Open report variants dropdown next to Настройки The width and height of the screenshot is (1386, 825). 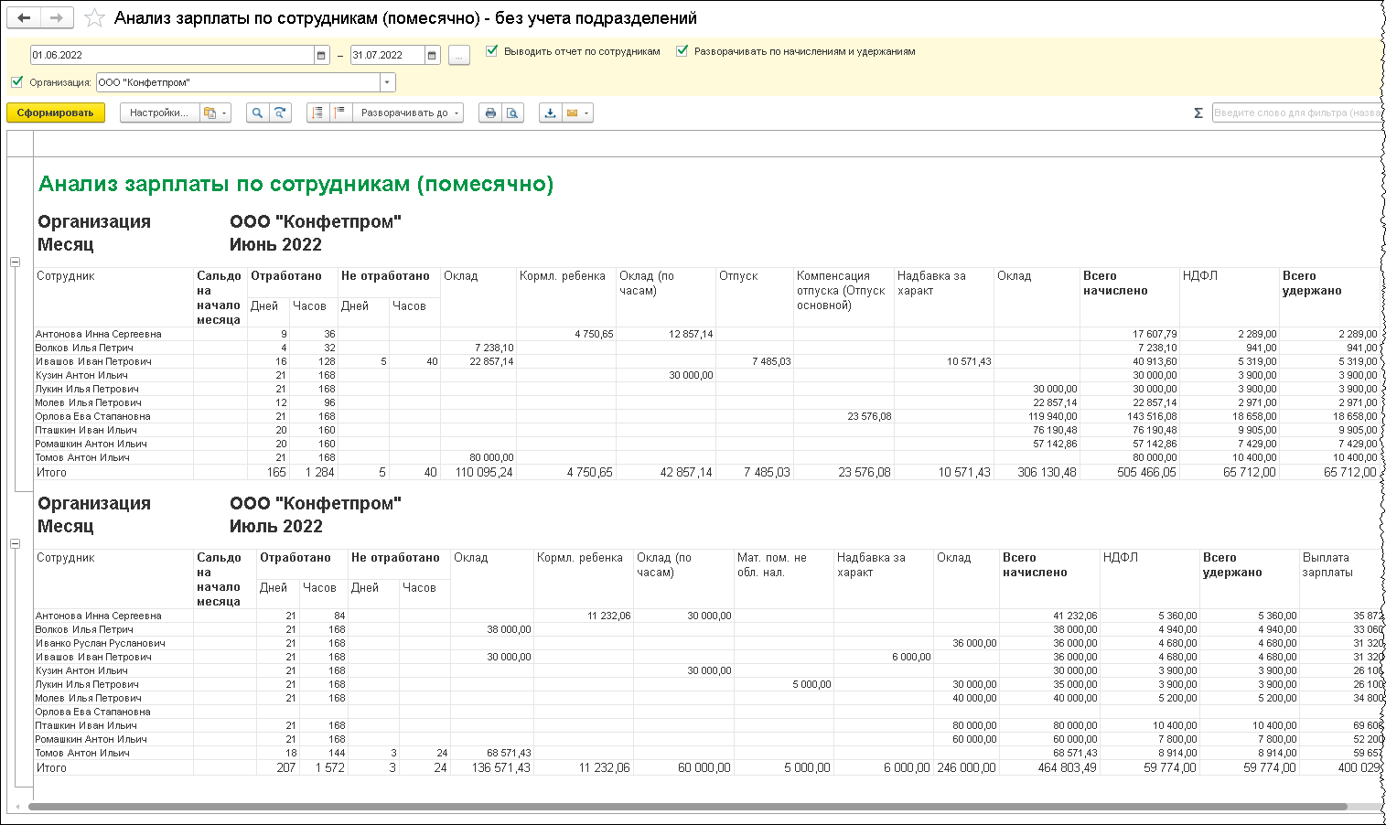[x=215, y=112]
